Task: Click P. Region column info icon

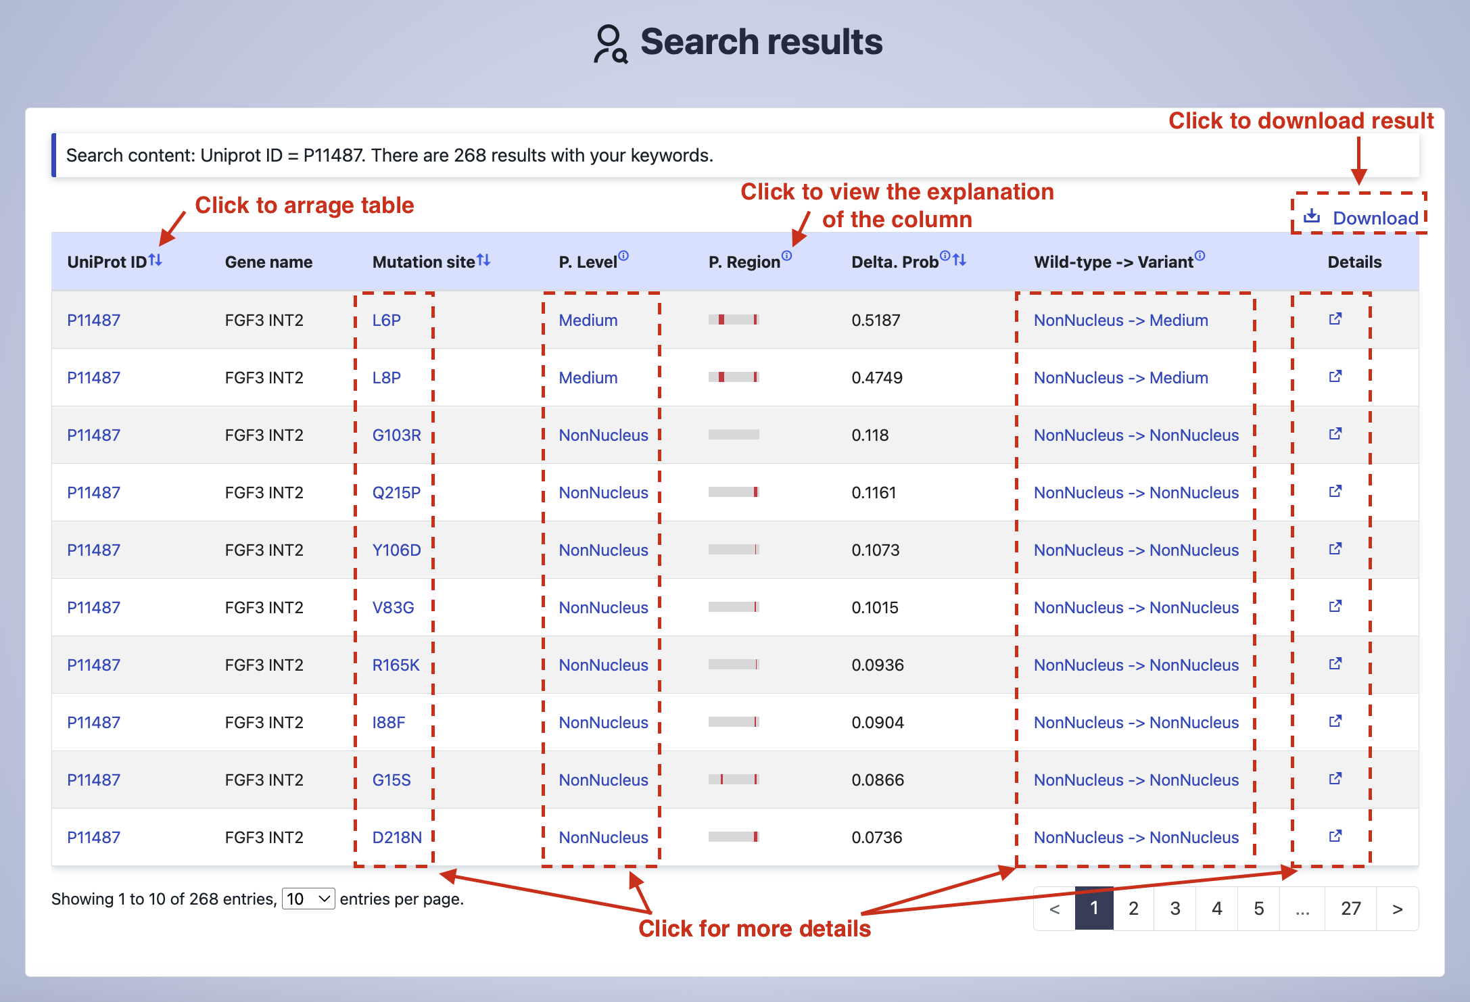Action: click(x=786, y=256)
